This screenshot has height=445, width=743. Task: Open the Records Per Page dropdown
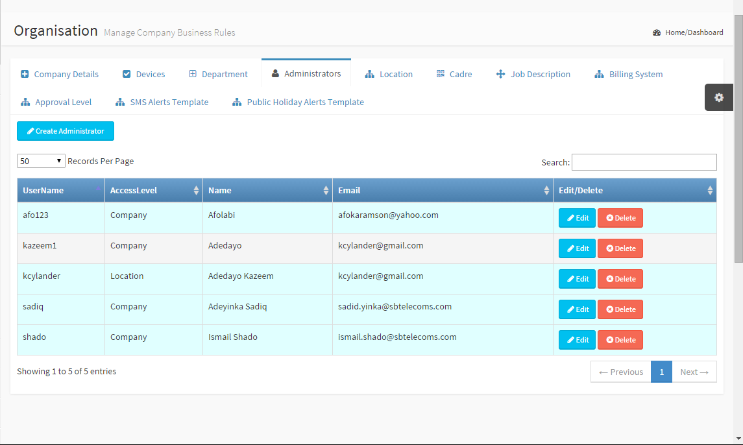tap(41, 161)
